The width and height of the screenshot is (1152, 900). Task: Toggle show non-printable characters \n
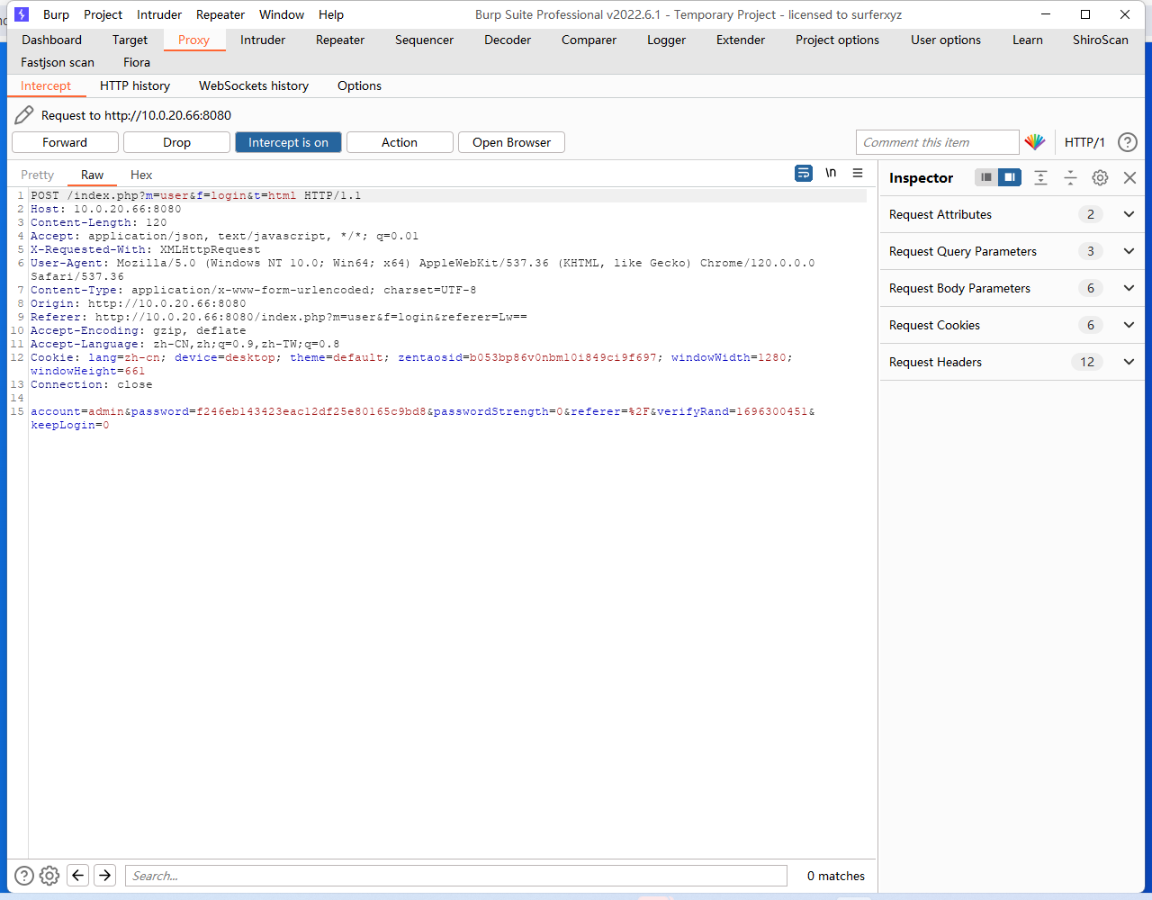[x=831, y=173]
